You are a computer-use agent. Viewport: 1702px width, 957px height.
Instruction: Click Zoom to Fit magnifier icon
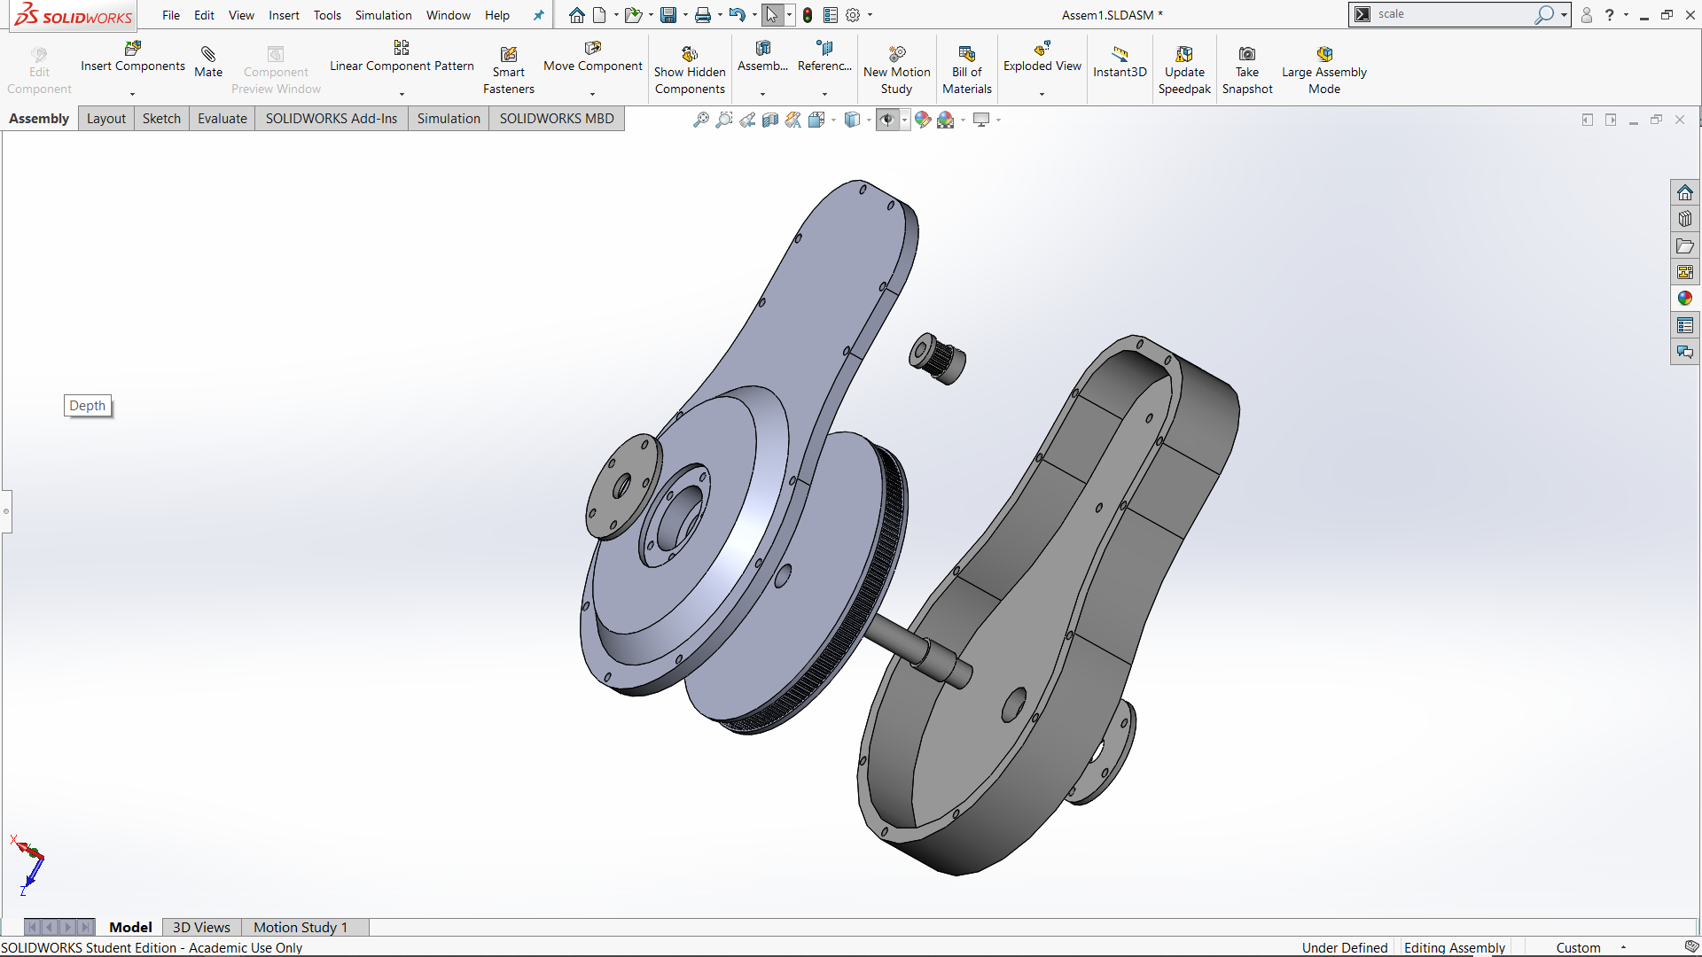tap(700, 120)
